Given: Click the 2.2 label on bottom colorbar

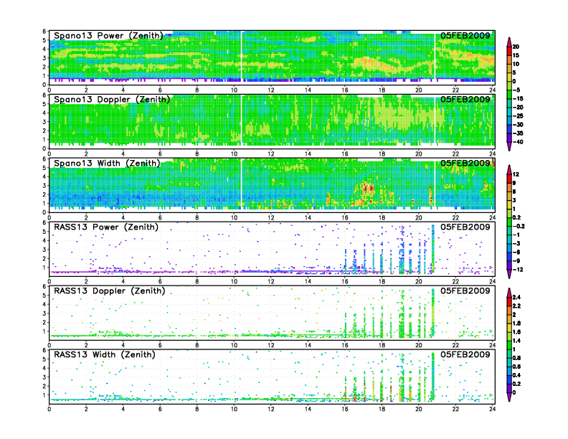Looking at the screenshot, I should pos(517,306).
